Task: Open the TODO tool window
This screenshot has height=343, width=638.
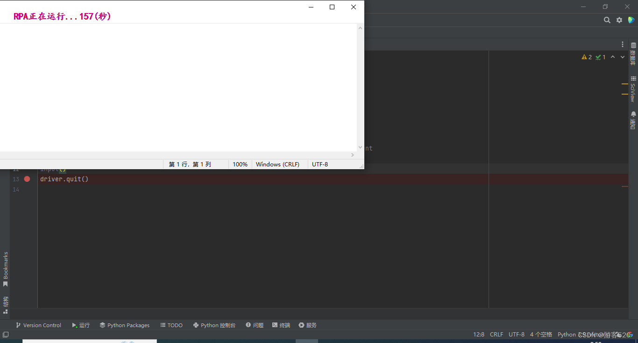Action: click(x=171, y=325)
